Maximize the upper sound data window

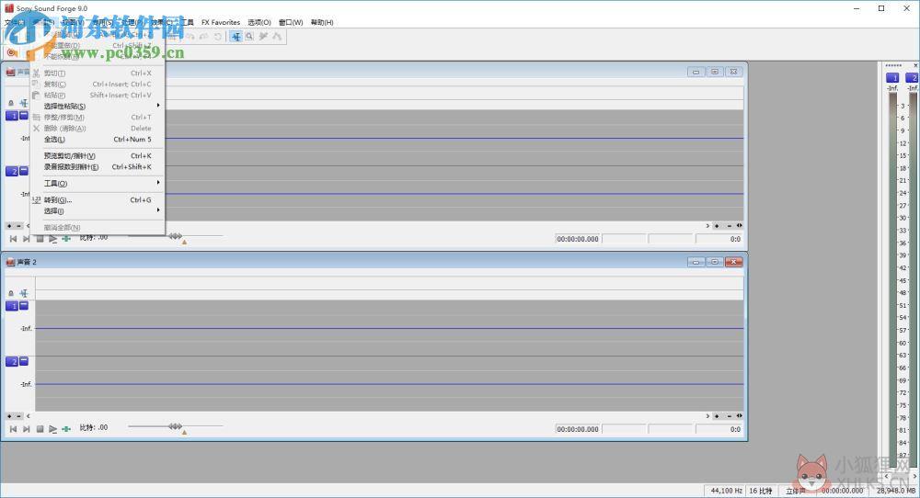[715, 72]
